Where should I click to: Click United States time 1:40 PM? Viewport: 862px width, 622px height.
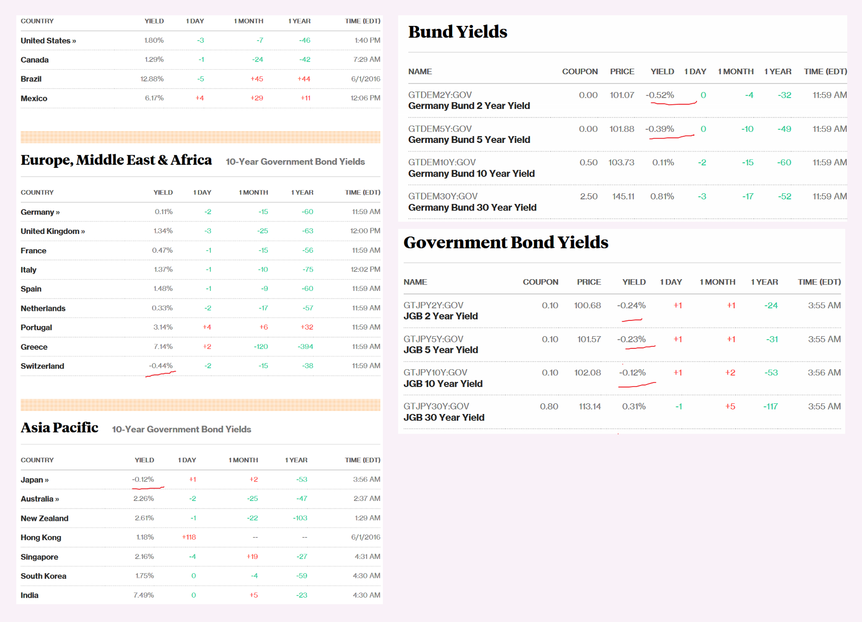(x=368, y=40)
